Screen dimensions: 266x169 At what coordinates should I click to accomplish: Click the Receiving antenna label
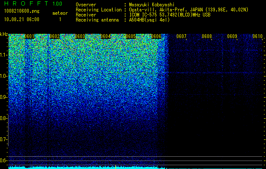tap(97, 20)
